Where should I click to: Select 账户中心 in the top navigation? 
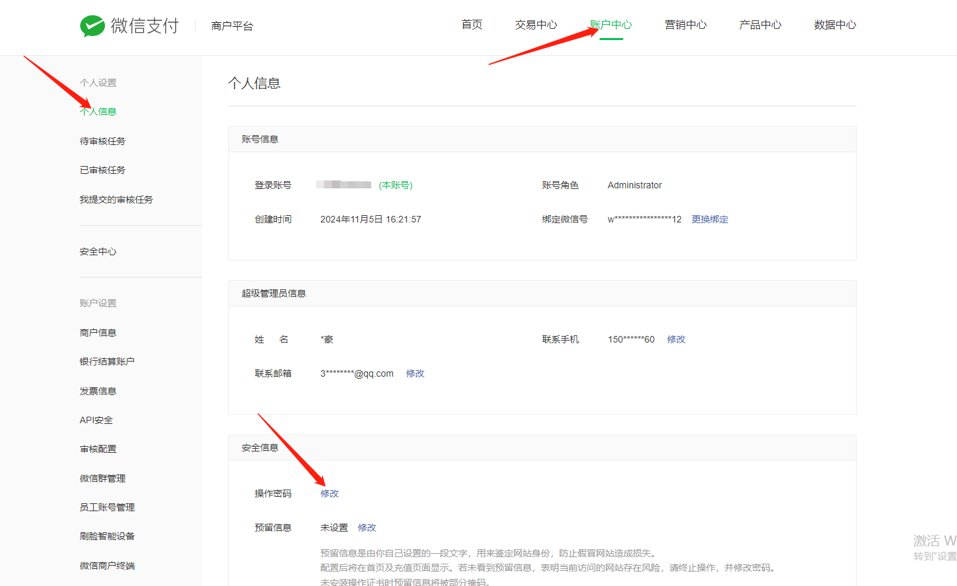click(x=611, y=25)
